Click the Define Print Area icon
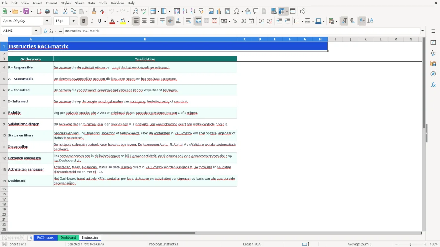Image resolution: width=440 pixels, height=247 pixels. click(x=274, y=11)
